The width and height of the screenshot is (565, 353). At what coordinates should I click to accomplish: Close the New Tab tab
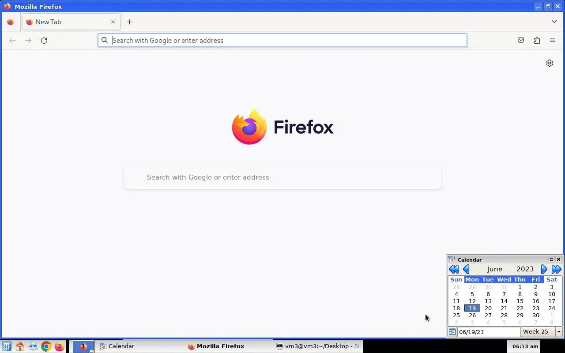pos(113,22)
